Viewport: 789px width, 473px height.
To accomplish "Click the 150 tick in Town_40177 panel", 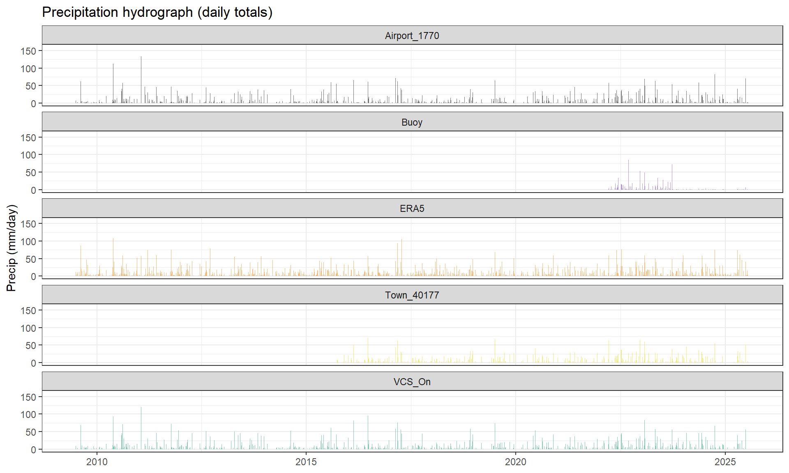I will click(x=28, y=311).
